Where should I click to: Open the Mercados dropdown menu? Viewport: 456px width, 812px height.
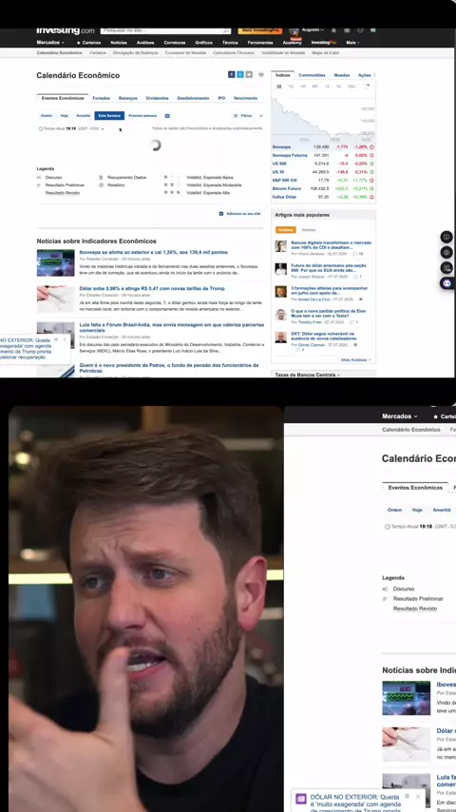click(50, 43)
